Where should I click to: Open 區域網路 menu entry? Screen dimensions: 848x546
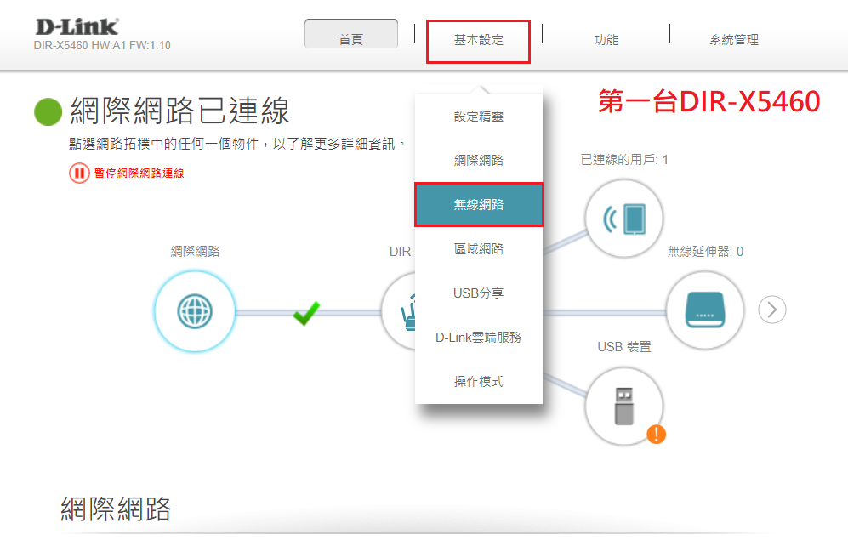click(x=478, y=249)
